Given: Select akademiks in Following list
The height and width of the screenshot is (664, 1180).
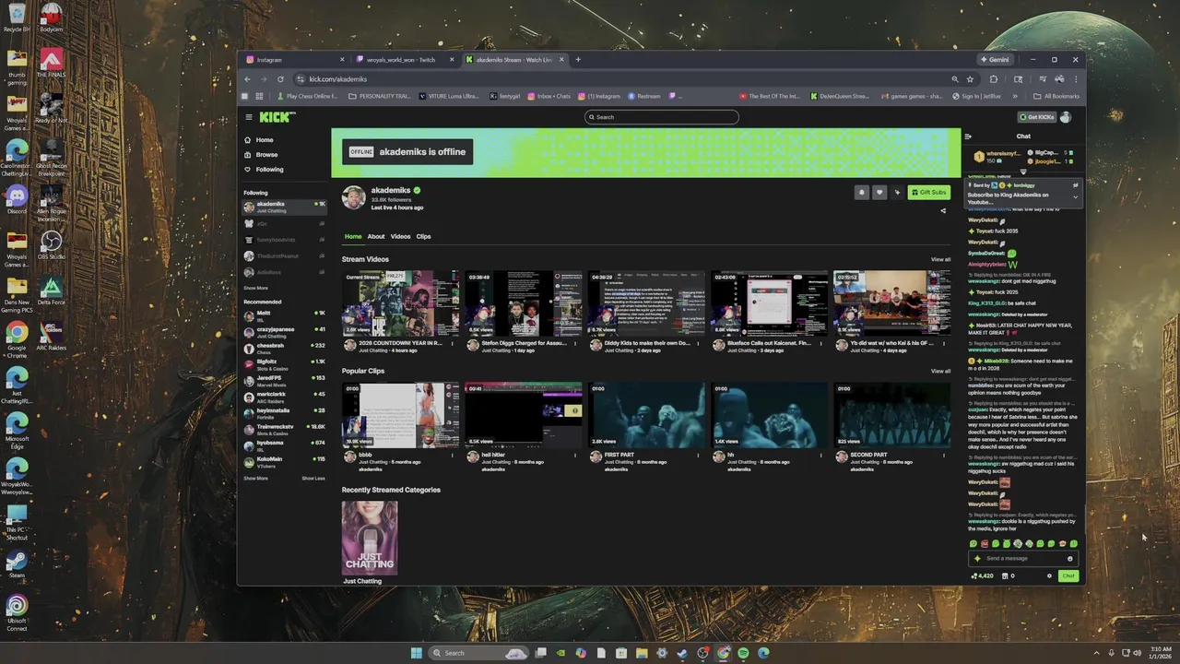Looking at the screenshot, I should [x=284, y=207].
